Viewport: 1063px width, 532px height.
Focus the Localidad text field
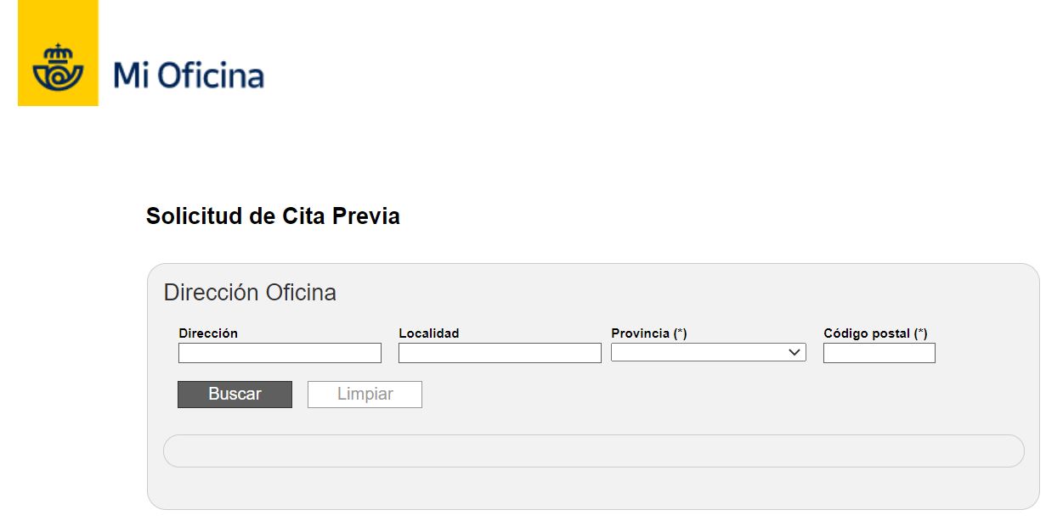point(500,353)
